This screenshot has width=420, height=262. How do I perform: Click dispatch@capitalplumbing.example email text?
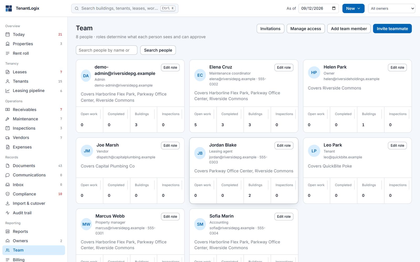point(126,157)
